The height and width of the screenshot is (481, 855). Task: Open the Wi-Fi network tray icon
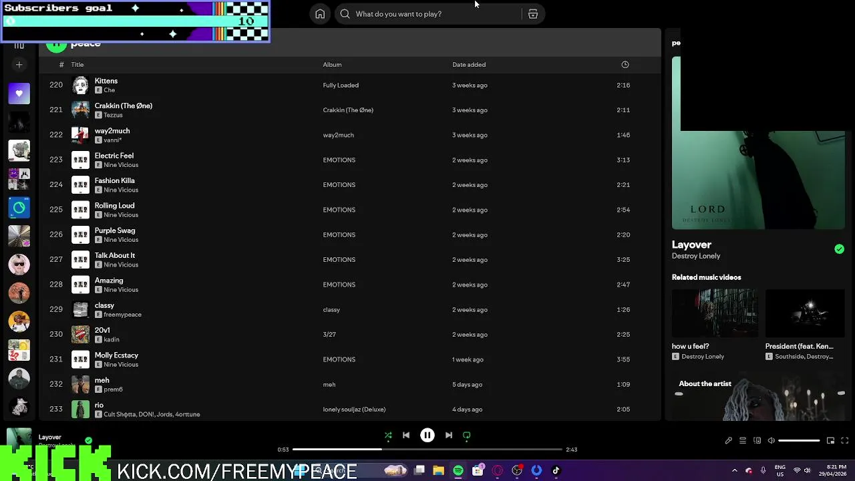click(x=796, y=471)
